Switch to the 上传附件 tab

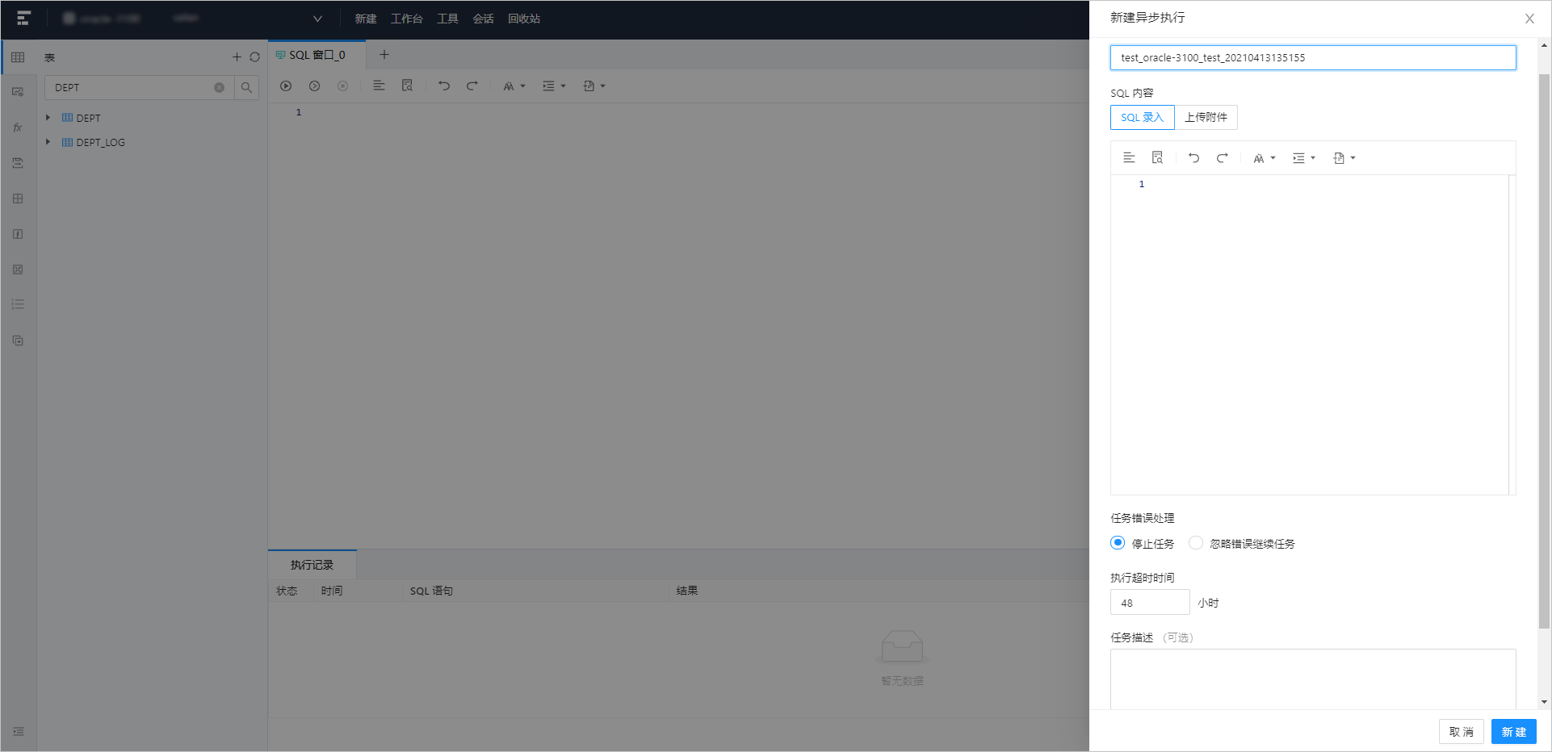(1206, 118)
